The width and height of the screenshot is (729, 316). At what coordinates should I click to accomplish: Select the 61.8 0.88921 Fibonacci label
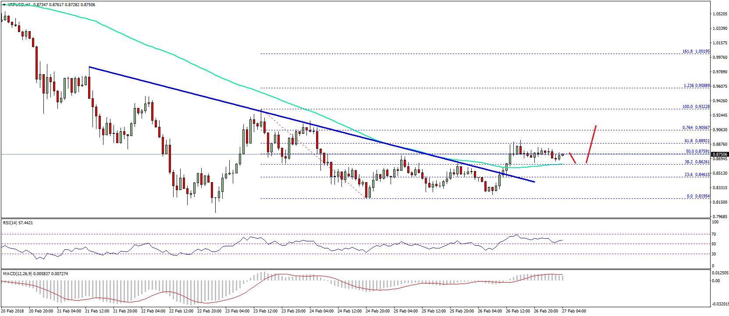click(x=697, y=141)
